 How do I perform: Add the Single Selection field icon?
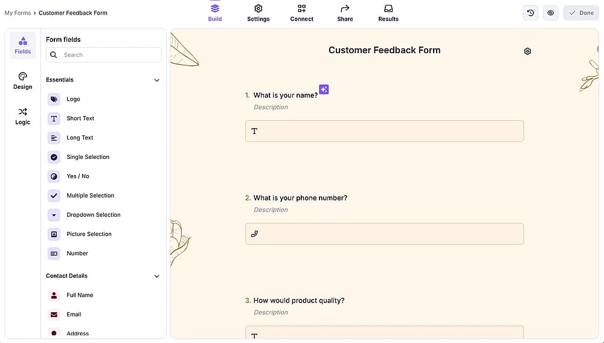[x=54, y=157]
